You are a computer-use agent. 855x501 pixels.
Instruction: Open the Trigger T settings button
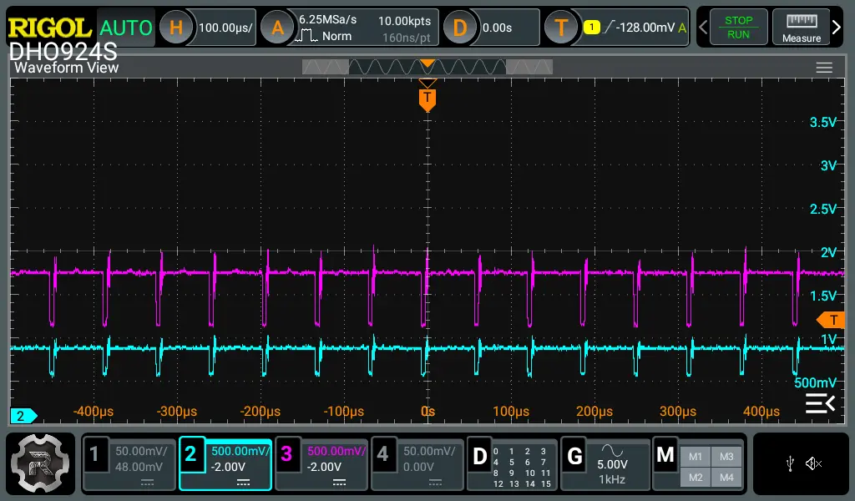pos(561,28)
